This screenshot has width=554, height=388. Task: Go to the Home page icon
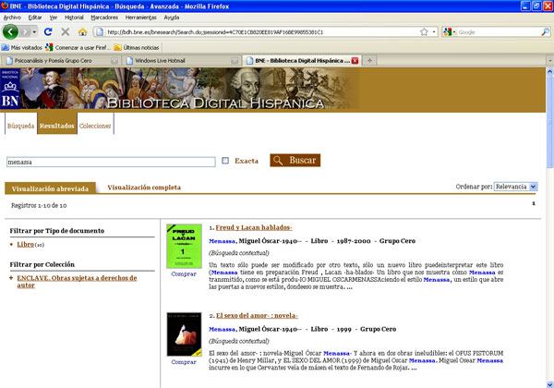click(x=83, y=32)
